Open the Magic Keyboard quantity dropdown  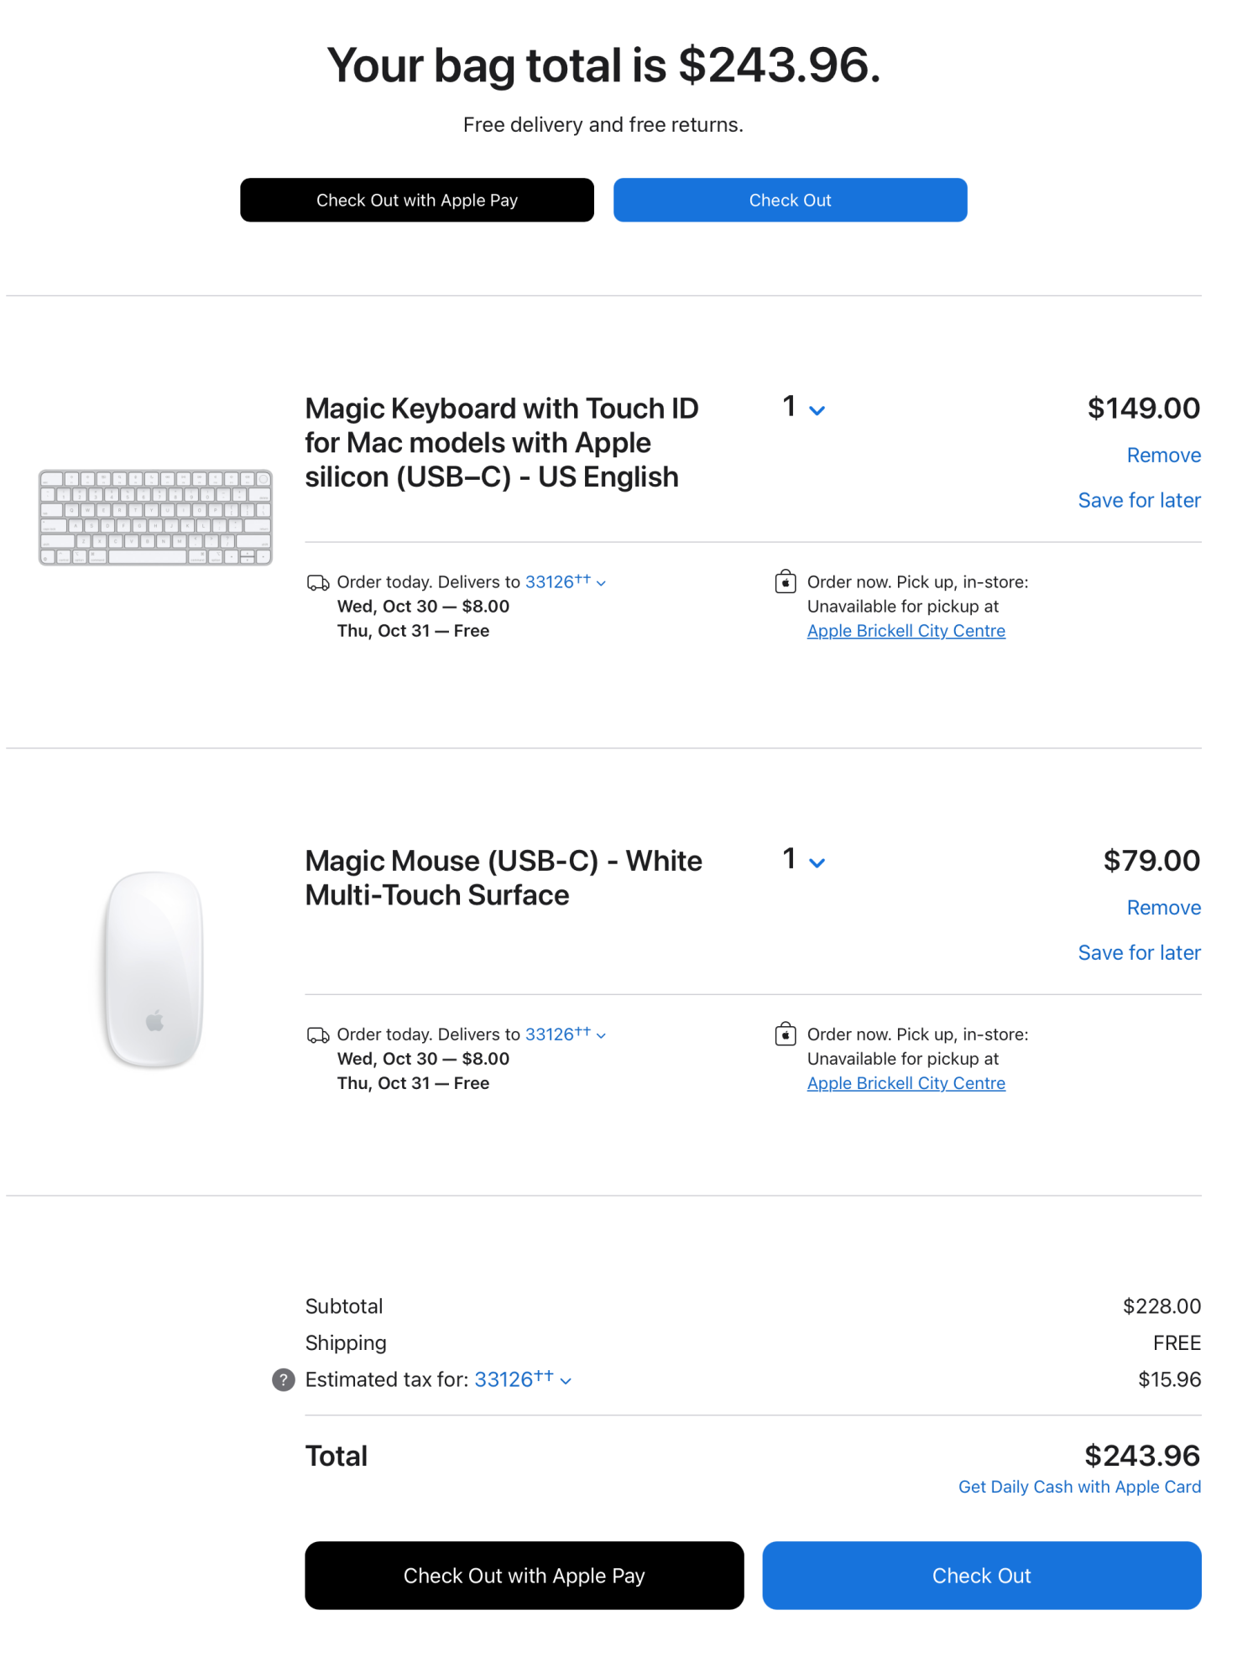(x=803, y=409)
